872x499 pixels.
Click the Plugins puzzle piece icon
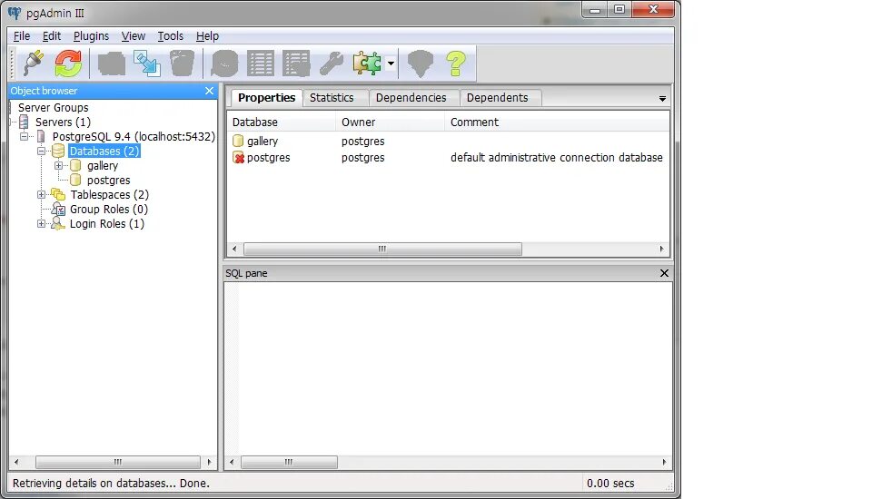pyautogui.click(x=367, y=64)
